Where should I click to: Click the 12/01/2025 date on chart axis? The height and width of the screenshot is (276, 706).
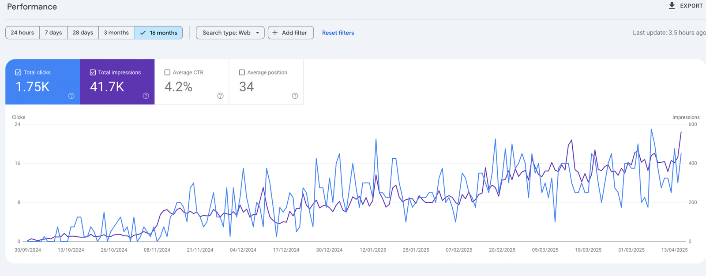point(373,250)
